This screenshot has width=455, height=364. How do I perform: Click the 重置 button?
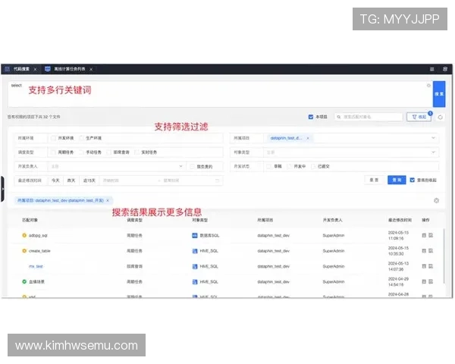point(374,180)
